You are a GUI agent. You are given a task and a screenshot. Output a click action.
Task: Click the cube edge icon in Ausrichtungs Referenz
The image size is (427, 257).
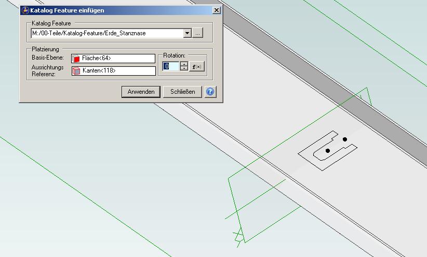click(76, 71)
